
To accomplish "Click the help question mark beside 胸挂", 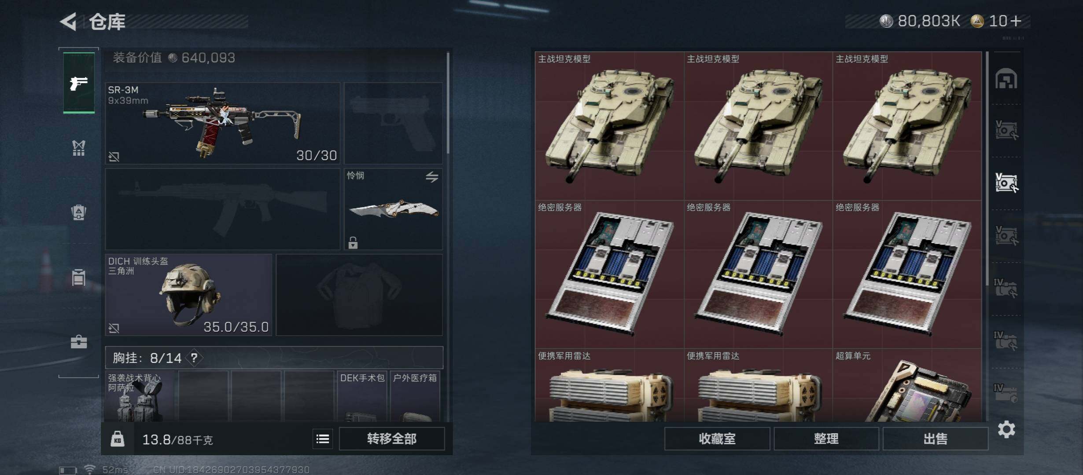I will tap(194, 358).
